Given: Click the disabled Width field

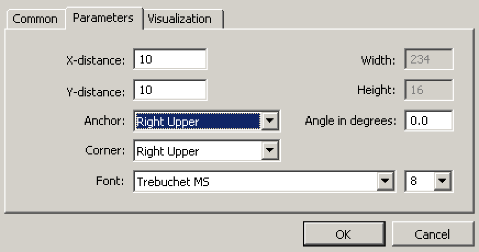Looking at the screenshot, I should click(x=428, y=60).
